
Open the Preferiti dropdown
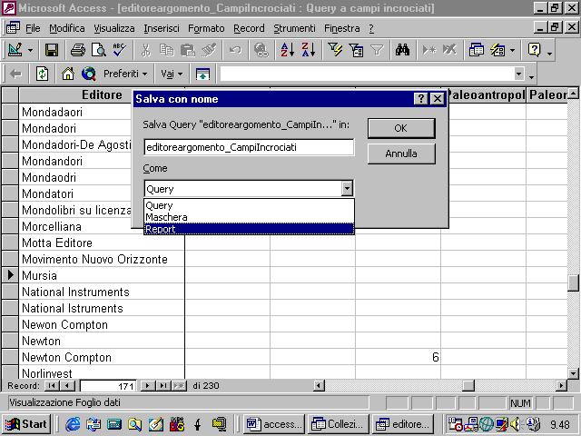pos(125,74)
